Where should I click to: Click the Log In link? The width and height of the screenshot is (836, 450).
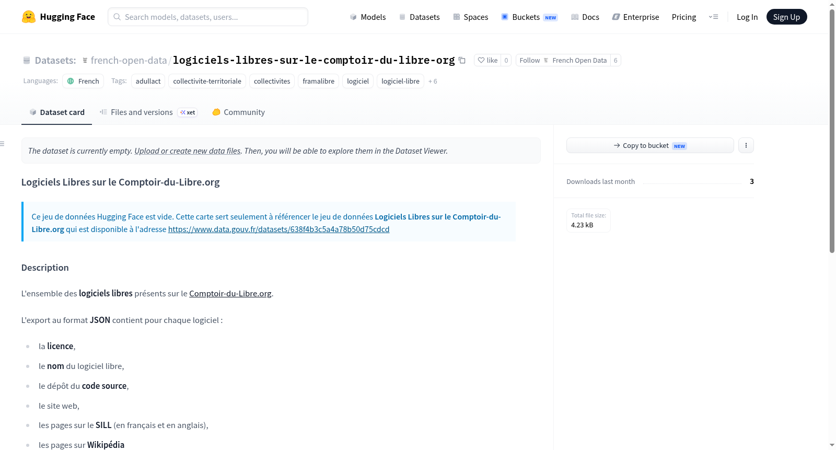coord(747,17)
